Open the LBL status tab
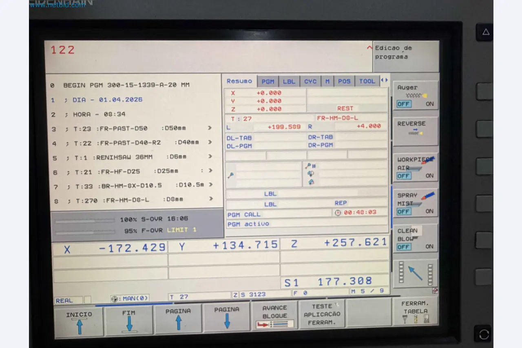This screenshot has width=522, height=348. click(x=289, y=81)
